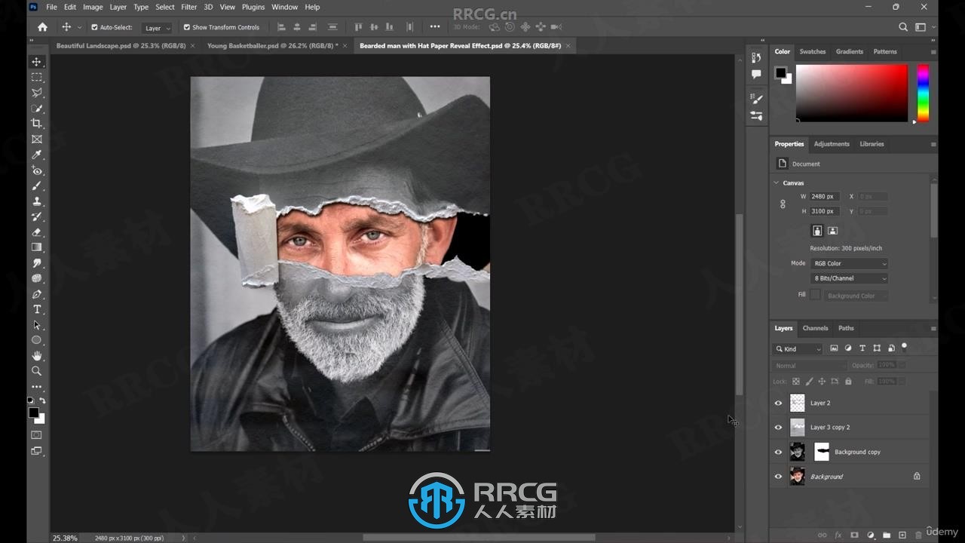This screenshot has width=965, height=543.
Task: Hide Layer 3 copy 2 visibility eye
Action: click(779, 428)
